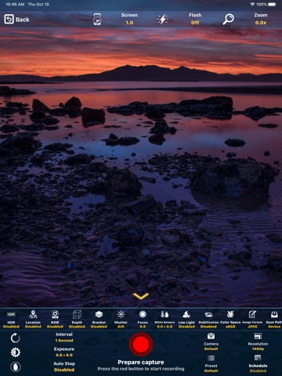Toggle the Depth Disabled option
Image resolution: width=282 pixels, height=376 pixels.
coord(77,319)
